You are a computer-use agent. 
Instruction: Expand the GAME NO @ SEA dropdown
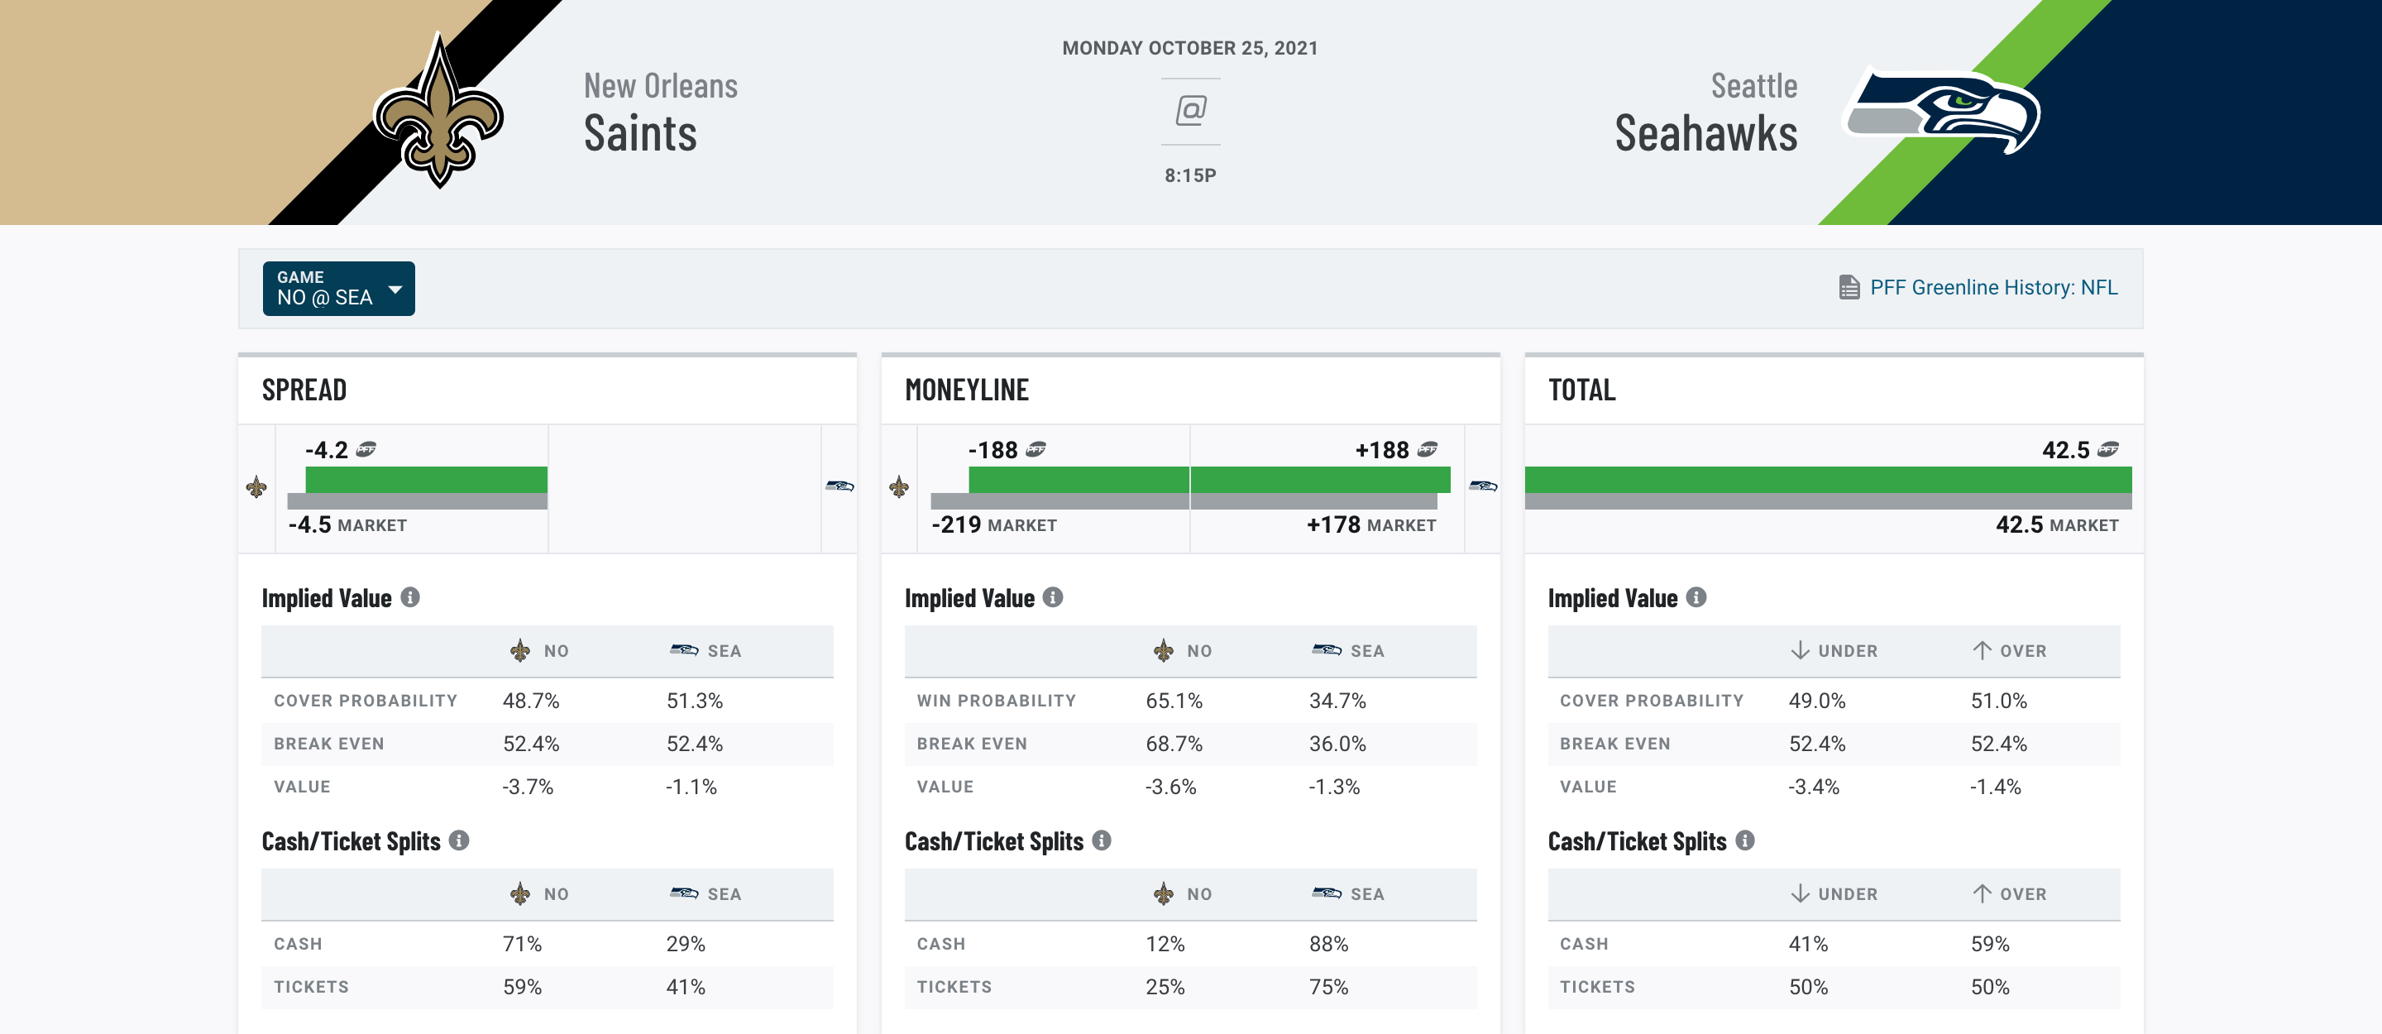coord(336,287)
